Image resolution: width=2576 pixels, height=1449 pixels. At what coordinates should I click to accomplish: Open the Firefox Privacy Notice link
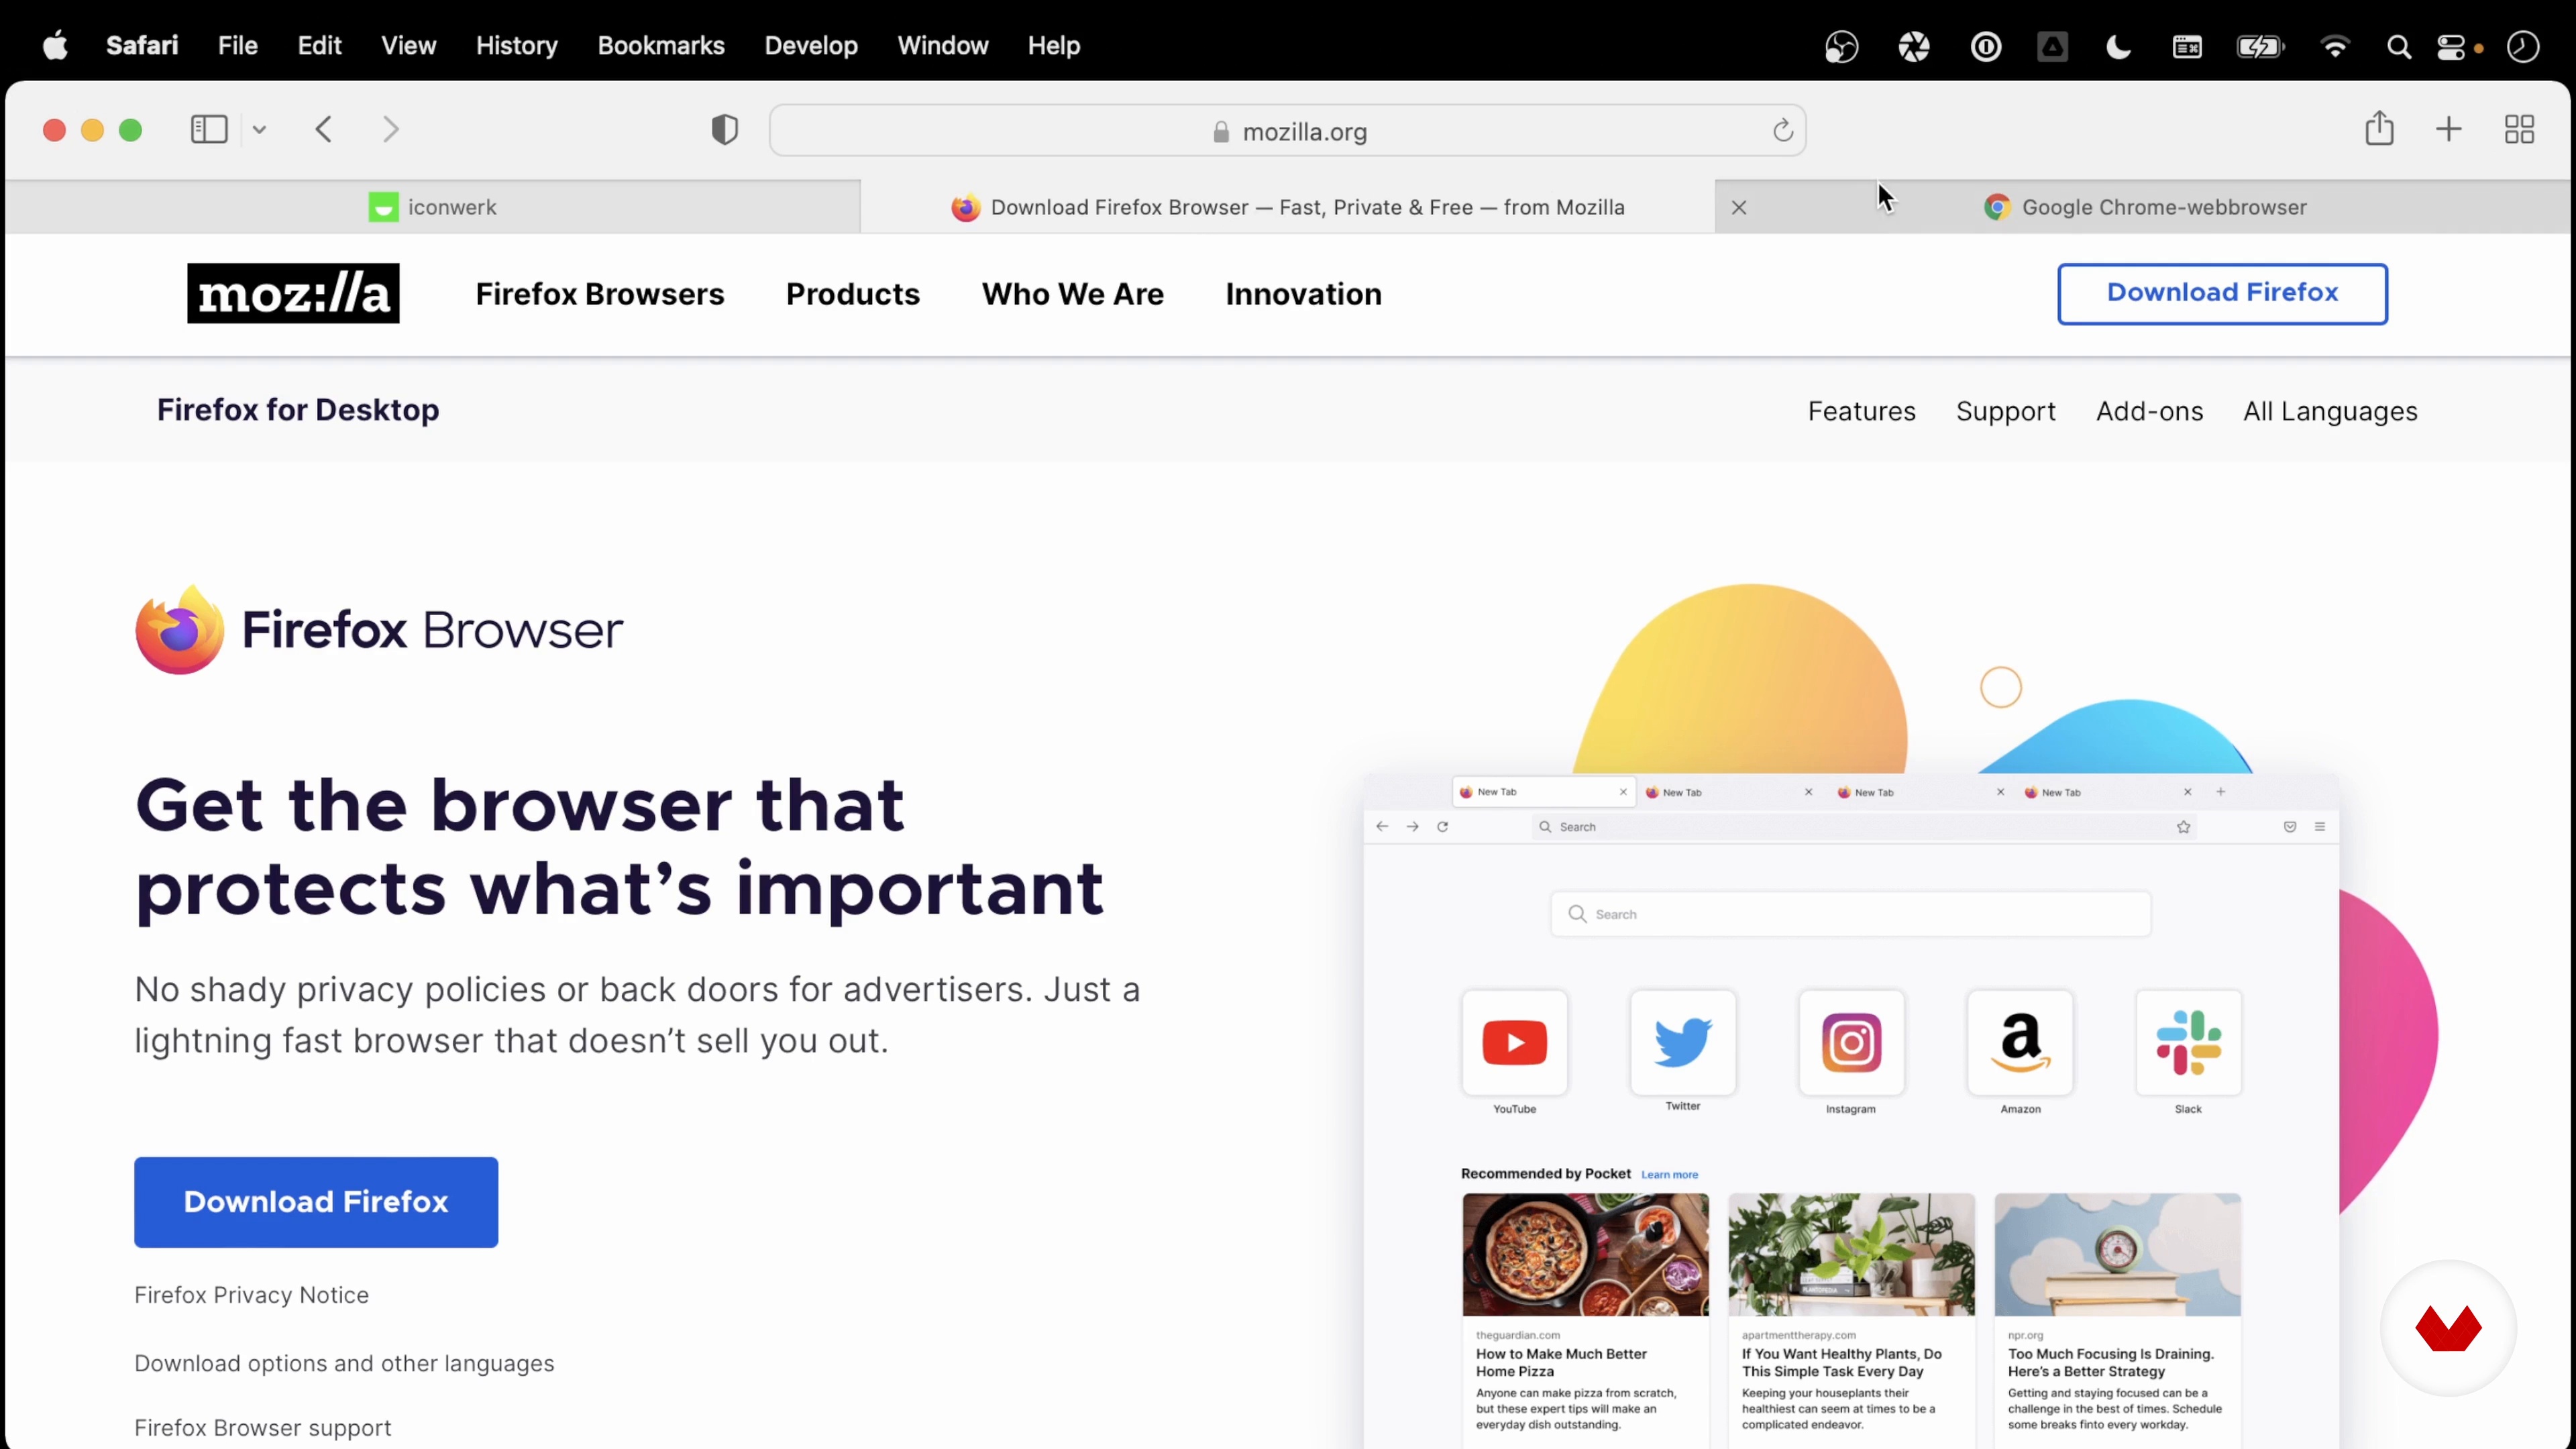click(x=252, y=1295)
